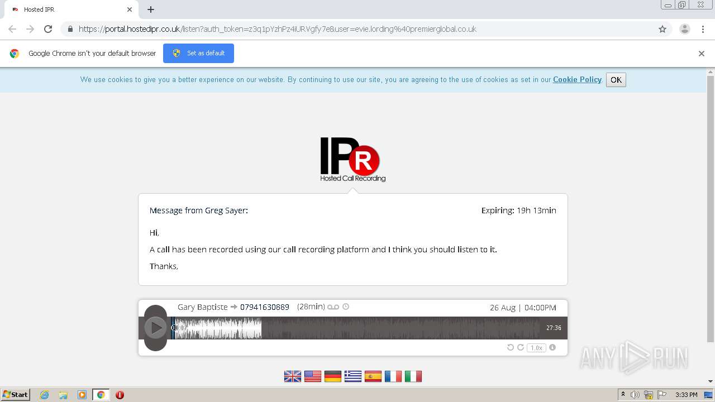Open the Chrome profile avatar menu

point(685,29)
